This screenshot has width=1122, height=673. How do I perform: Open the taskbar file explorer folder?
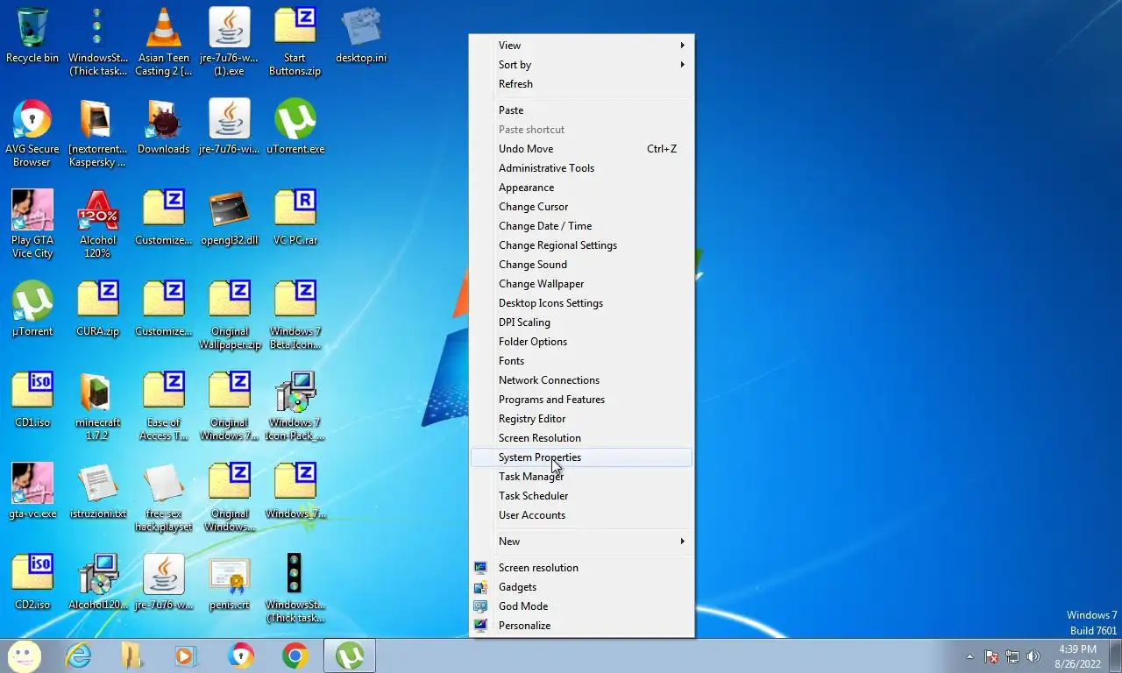(x=132, y=655)
